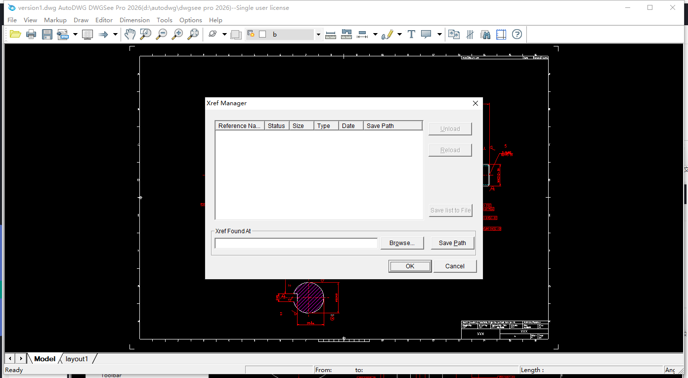Print the drawing using the printer icon

click(31, 34)
